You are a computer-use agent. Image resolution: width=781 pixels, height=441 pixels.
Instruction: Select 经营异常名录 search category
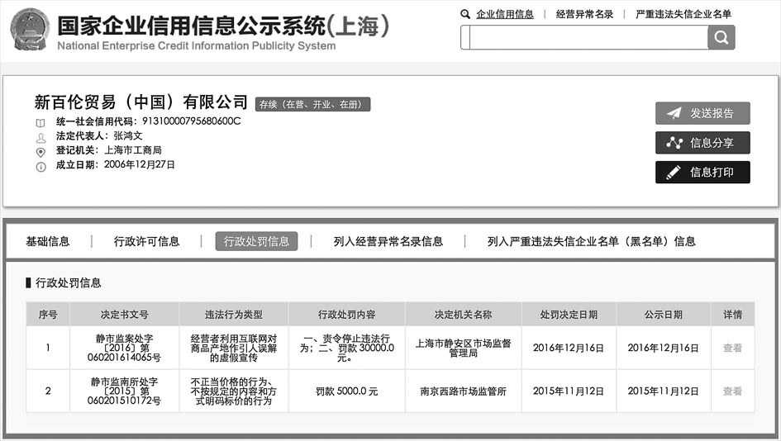(584, 14)
